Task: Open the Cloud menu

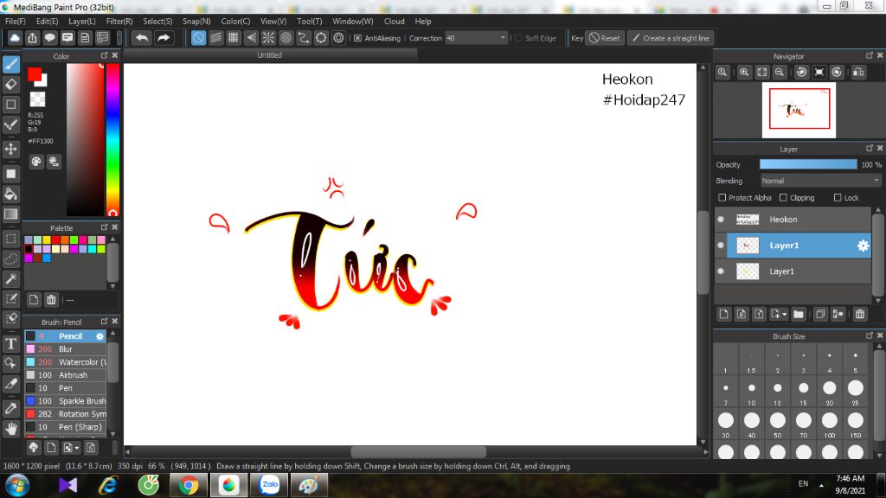Action: (x=394, y=21)
